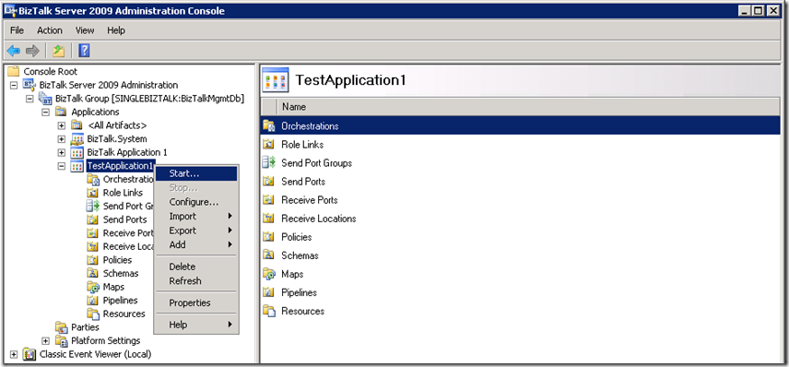Select Platform Settings in the tree
The image size is (789, 367).
tap(106, 341)
